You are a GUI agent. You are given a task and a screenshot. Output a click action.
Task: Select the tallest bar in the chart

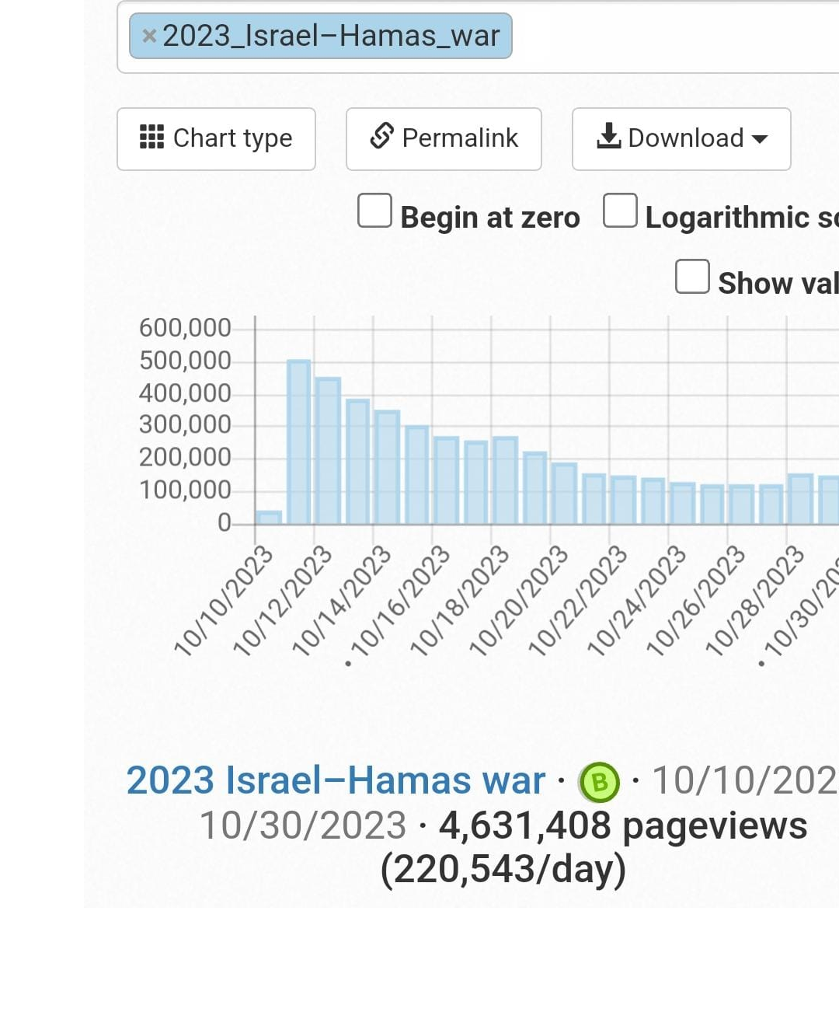click(x=299, y=441)
